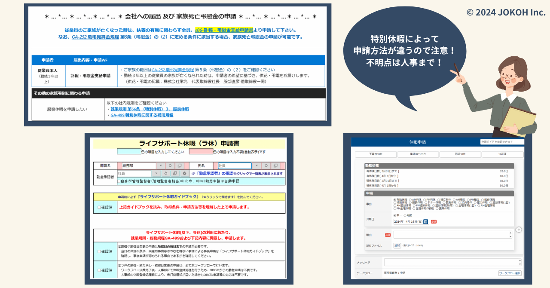550x288 pixels.
Task: Switch to 否認:0件 tab
Action: click(460, 154)
